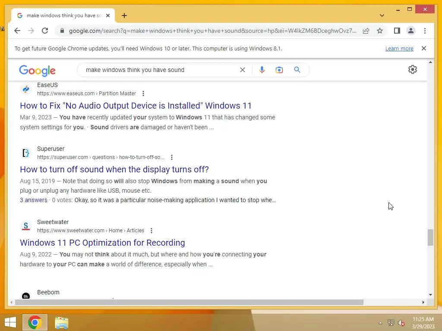This screenshot has height=331, width=442.
Task: Submit search with the magnifying glass
Action: (x=297, y=70)
